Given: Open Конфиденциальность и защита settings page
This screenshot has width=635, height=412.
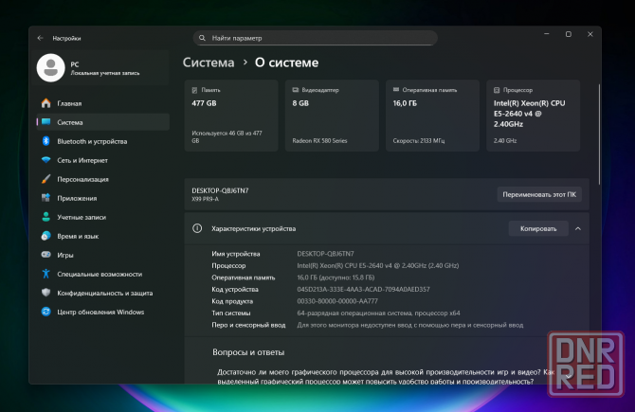Looking at the screenshot, I should click(x=104, y=293).
